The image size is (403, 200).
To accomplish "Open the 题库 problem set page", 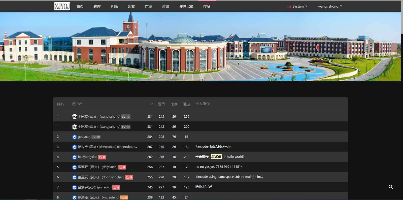I will pyautogui.click(x=97, y=6).
